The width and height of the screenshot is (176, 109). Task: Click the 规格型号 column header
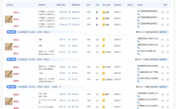pyautogui.click(x=42, y=5)
